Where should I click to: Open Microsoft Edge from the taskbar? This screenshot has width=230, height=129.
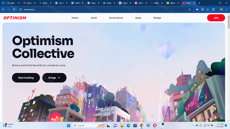click(128, 126)
